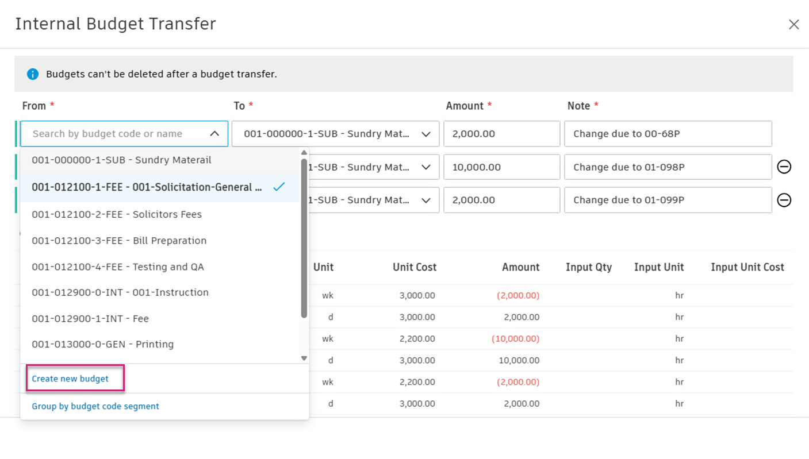The width and height of the screenshot is (809, 459).
Task: Edit the note Change due to 01-098P
Action: coord(668,167)
